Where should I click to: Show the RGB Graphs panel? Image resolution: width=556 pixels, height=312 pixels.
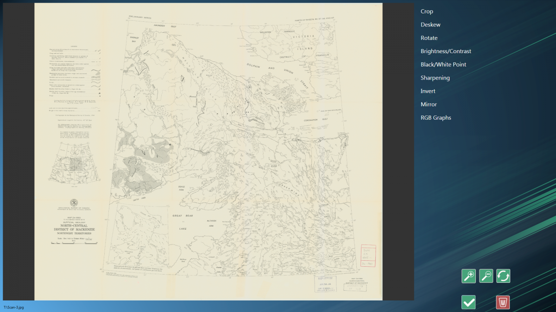pos(436,117)
